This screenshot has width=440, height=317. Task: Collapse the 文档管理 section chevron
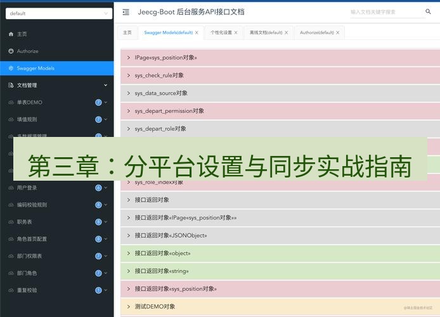pos(105,85)
